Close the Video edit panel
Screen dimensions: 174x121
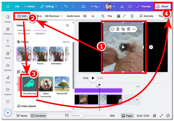67,25
